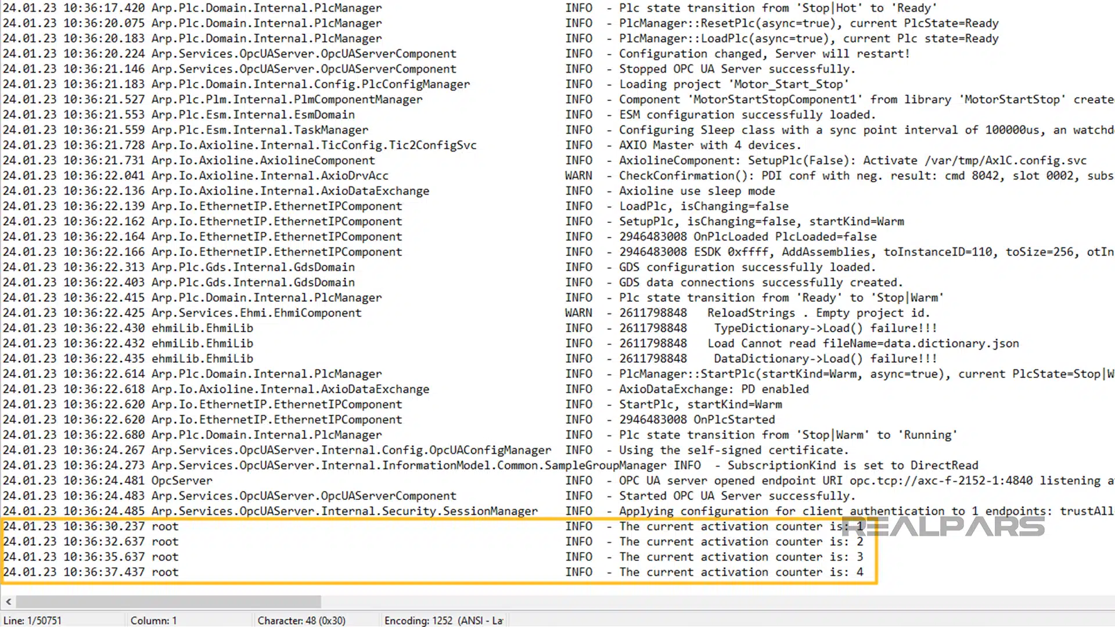Viewport: 1115px width, 627px height.
Task: Click the 'Using the self-signed certificate' line
Action: (733, 451)
